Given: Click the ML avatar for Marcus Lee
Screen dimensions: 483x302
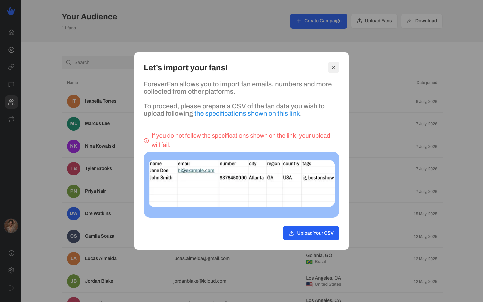Looking at the screenshot, I should [74, 124].
